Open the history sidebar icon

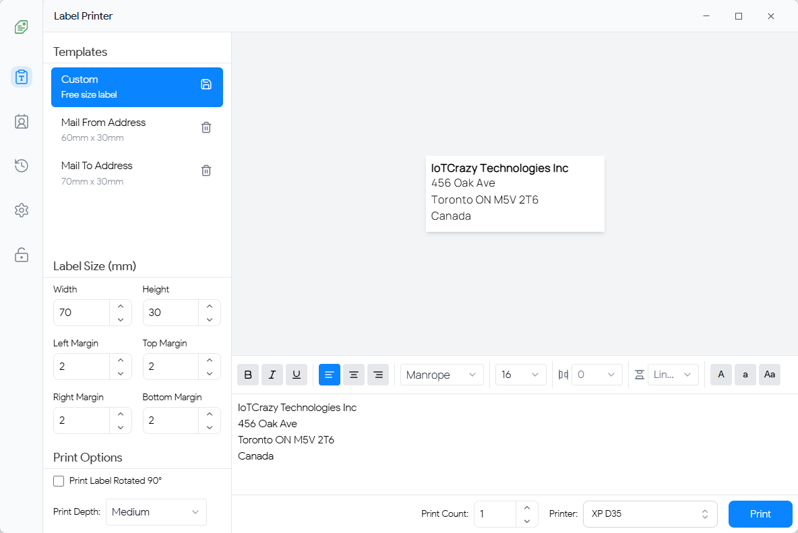pos(22,166)
